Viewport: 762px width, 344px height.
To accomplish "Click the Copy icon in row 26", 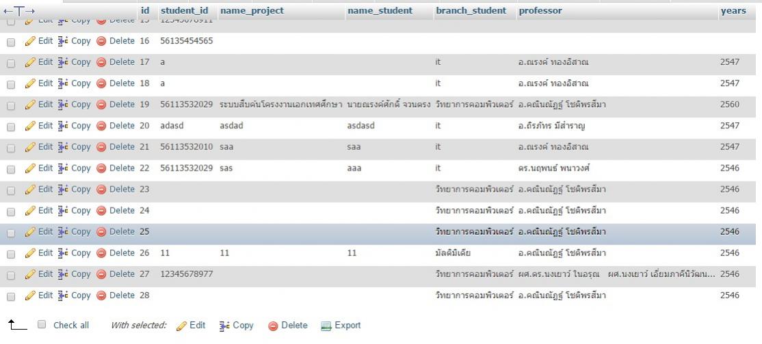I will click(x=63, y=253).
